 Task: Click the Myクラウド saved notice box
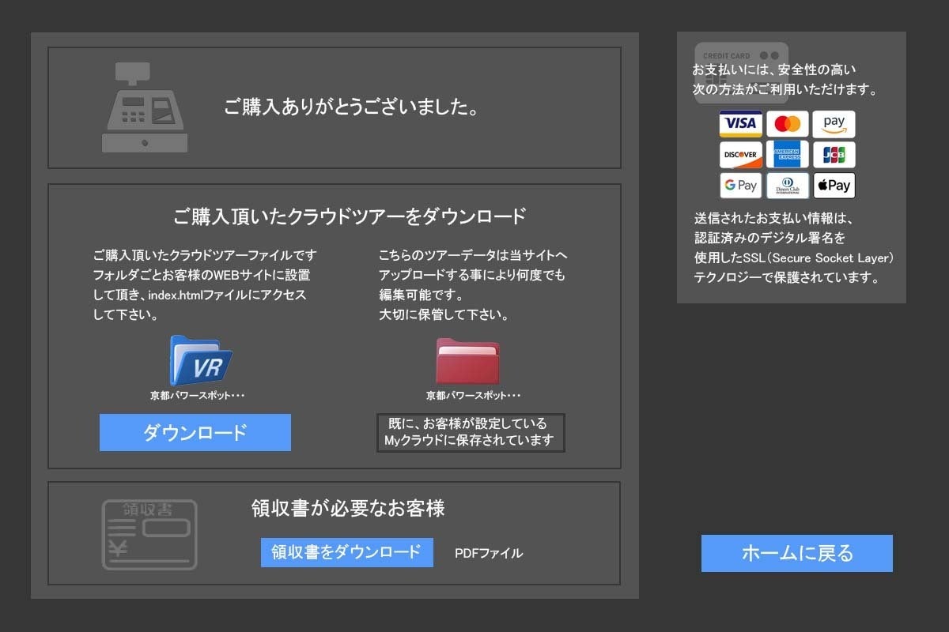coord(471,433)
